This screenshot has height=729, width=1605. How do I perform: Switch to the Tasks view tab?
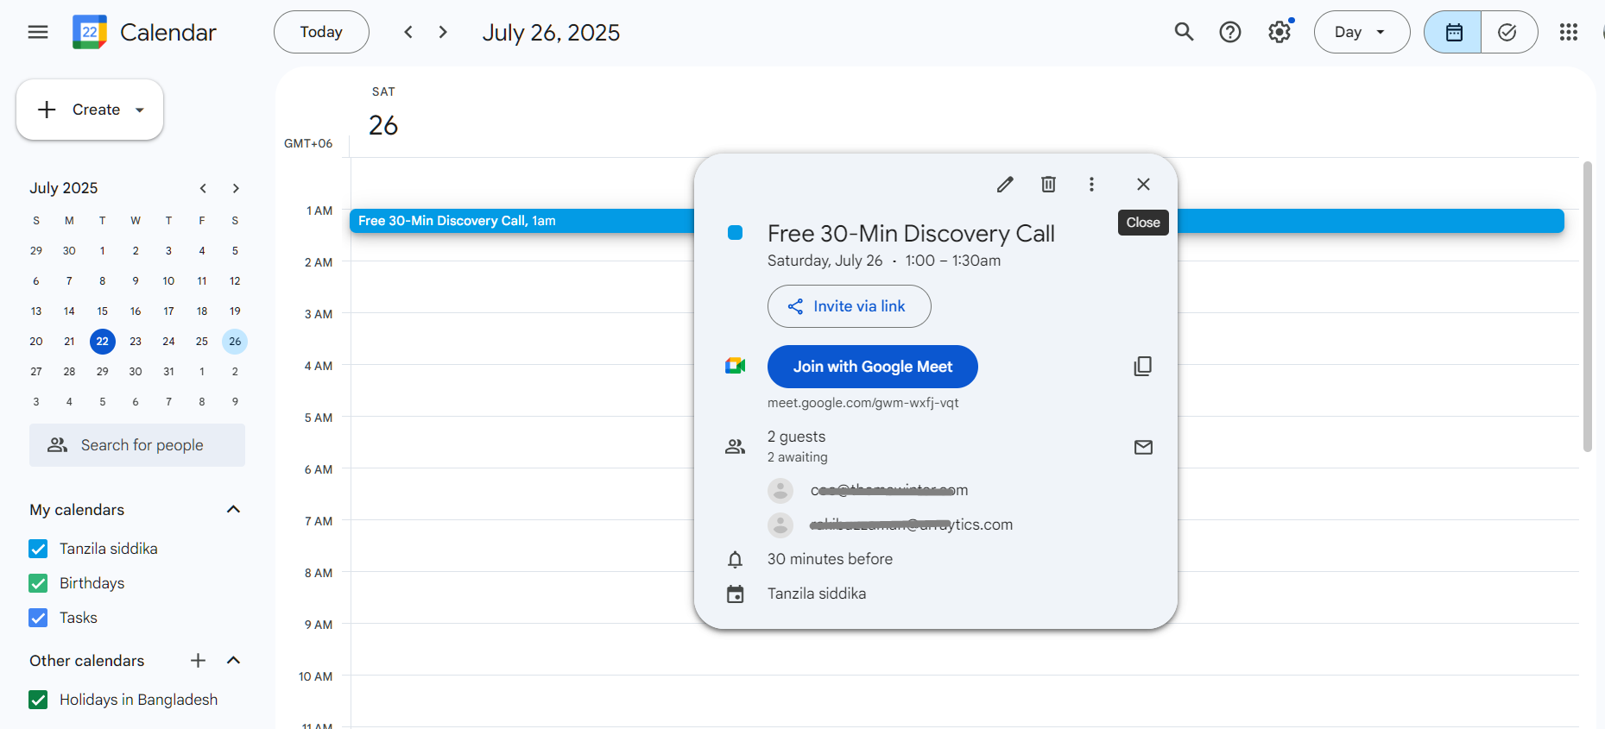pos(1507,32)
